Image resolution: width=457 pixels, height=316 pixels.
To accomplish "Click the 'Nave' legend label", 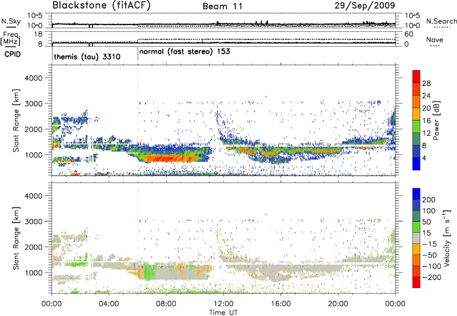I will 435,39.
